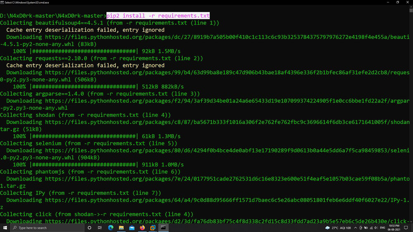Click progress bar showing 911kB 1.0MB/s

tap(98, 165)
